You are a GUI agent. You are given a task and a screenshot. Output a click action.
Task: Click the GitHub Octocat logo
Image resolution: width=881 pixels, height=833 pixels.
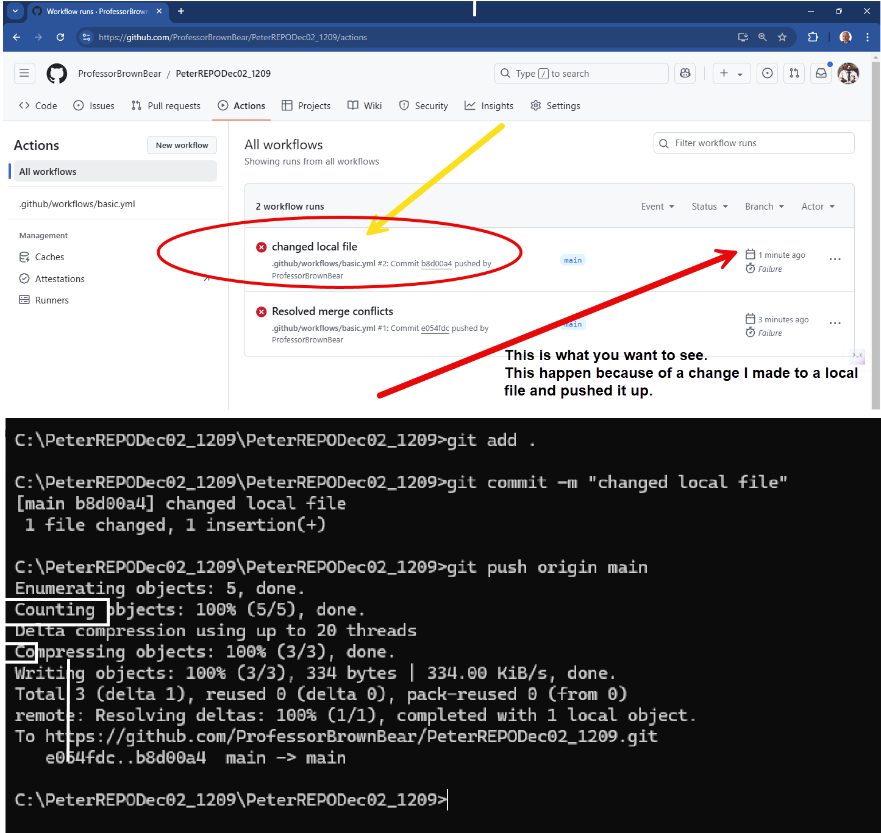pos(57,74)
